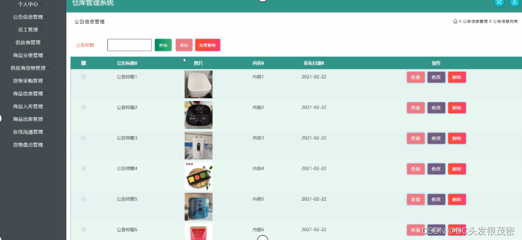View 公告标题3 with its 查看 button
This screenshot has width=522, height=240.
(416, 138)
